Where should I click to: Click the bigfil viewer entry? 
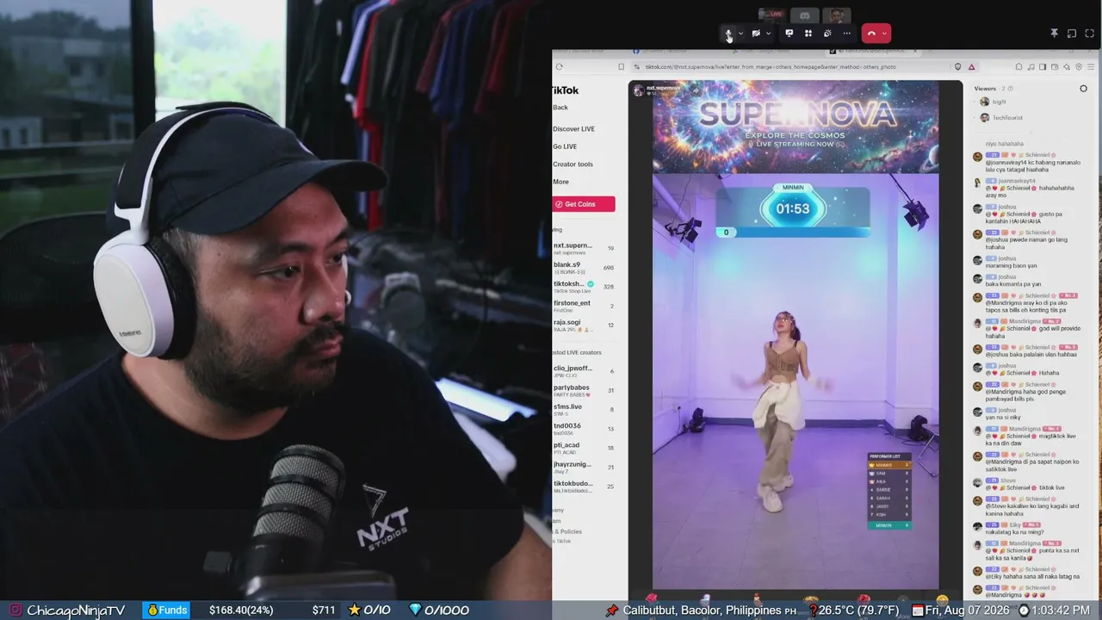point(993,102)
